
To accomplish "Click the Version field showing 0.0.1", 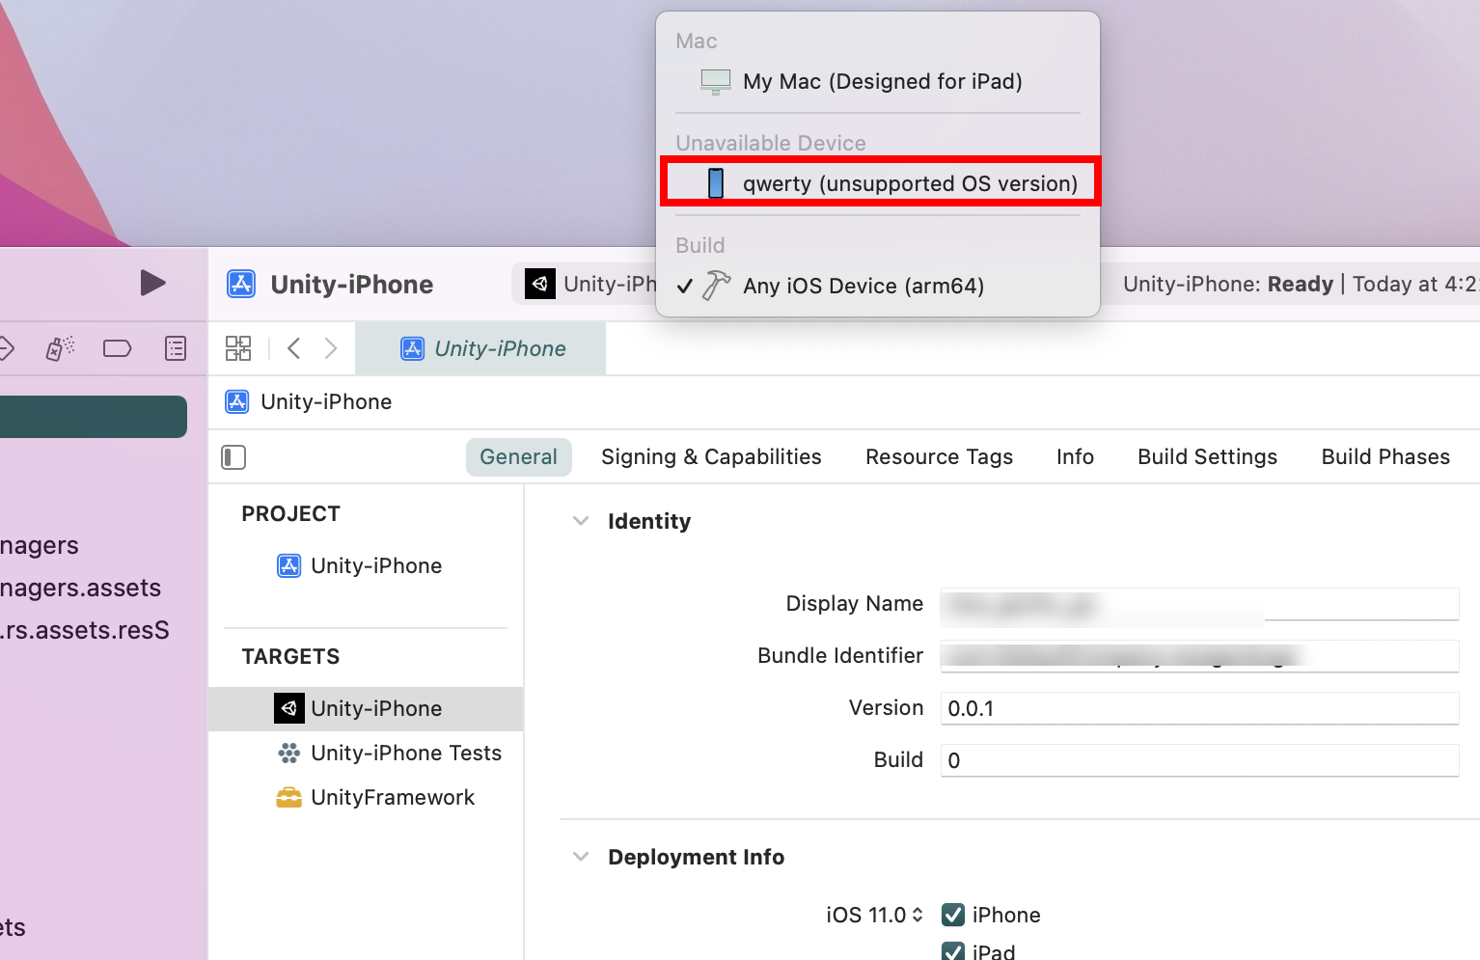I will point(1199,708).
